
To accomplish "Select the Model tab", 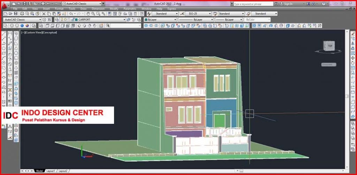I will click(x=39, y=171).
